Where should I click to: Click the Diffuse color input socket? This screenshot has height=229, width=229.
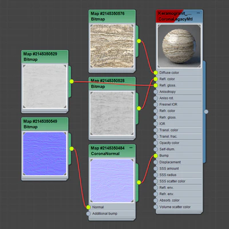point(156,73)
